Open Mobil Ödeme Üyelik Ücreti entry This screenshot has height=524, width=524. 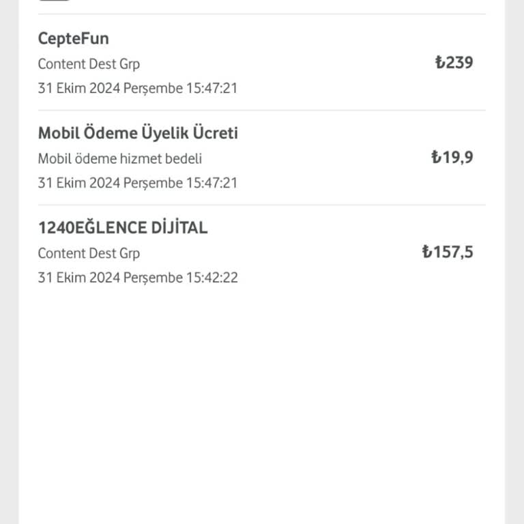coord(138,133)
